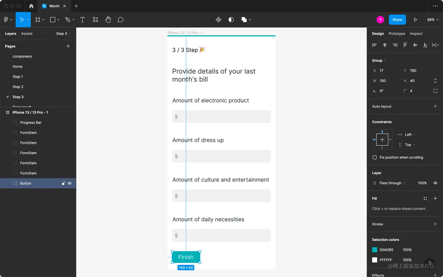Switch to the Assets tab
Image resolution: width=443 pixels, height=277 pixels.
coord(27,33)
